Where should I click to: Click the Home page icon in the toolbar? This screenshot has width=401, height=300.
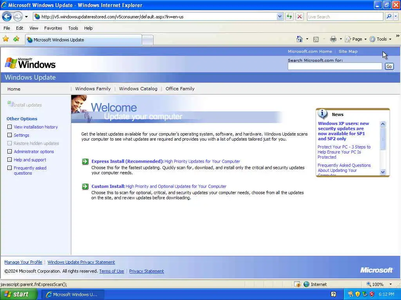click(x=300, y=39)
